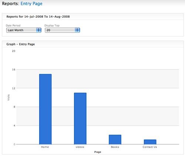Viewport: 185px width, 156px height.
Task: Click the videos bar in the graph
Action: 80,118
